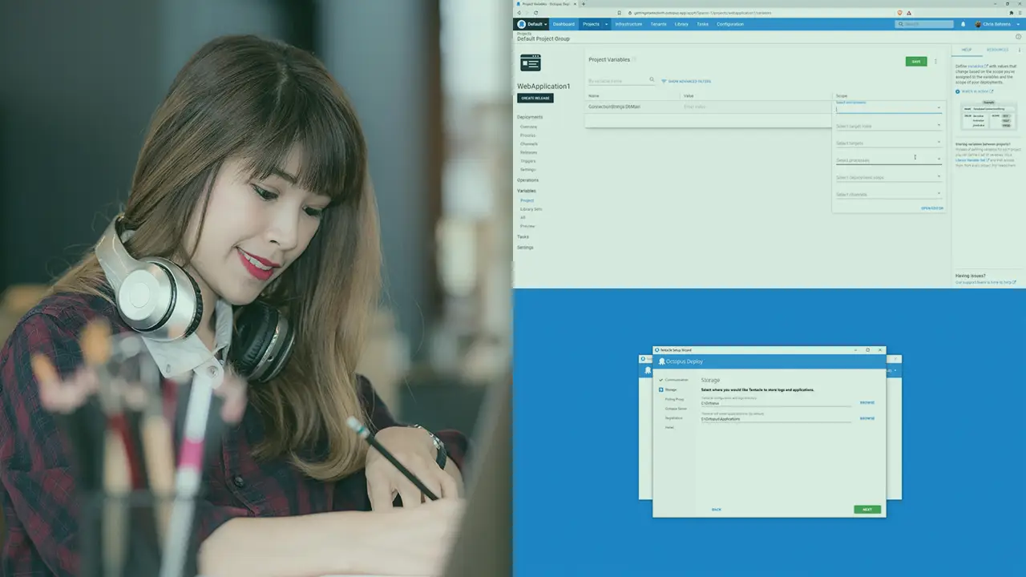Screen dimensions: 1026x577
Task: Select the Communication step in Tentacle wizard
Action: (x=677, y=380)
